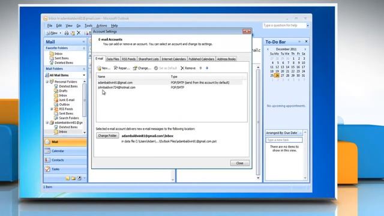Select Junk E-mail folder
This screenshot has height=216, width=384.
click(64, 100)
